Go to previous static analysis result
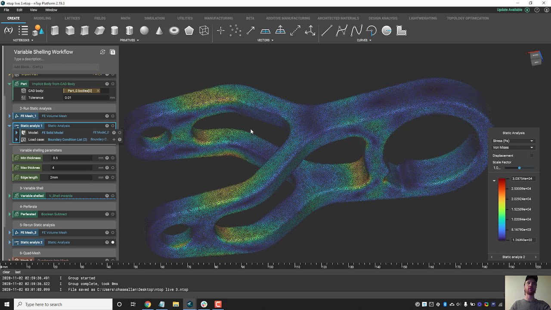The width and height of the screenshot is (551, 310). click(492, 257)
